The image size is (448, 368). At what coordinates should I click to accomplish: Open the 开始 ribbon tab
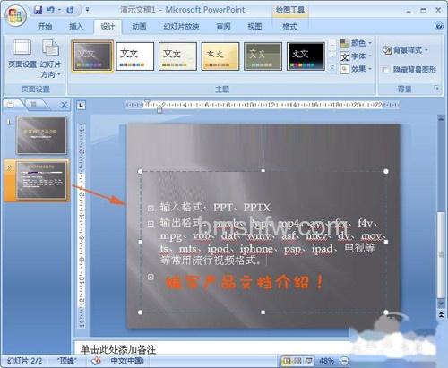(45, 27)
